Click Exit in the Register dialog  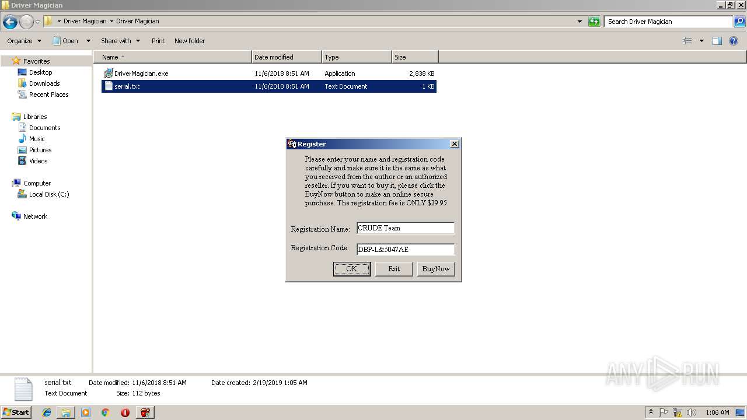pyautogui.click(x=394, y=269)
